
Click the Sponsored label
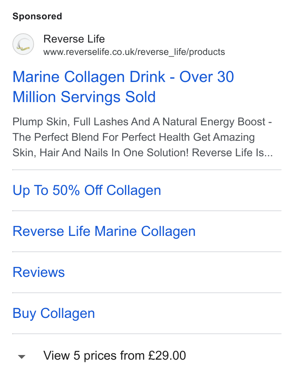coord(37,16)
